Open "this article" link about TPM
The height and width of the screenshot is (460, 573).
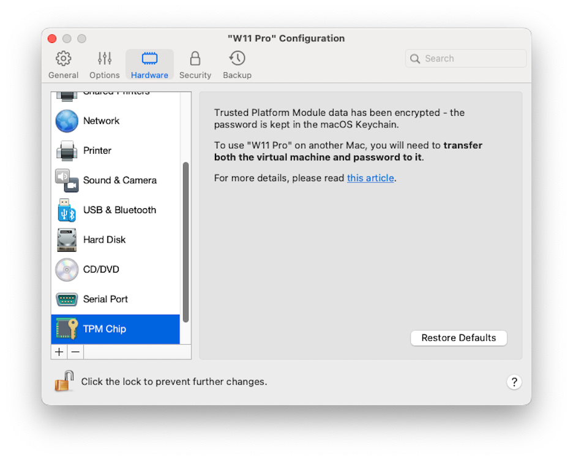(x=370, y=178)
